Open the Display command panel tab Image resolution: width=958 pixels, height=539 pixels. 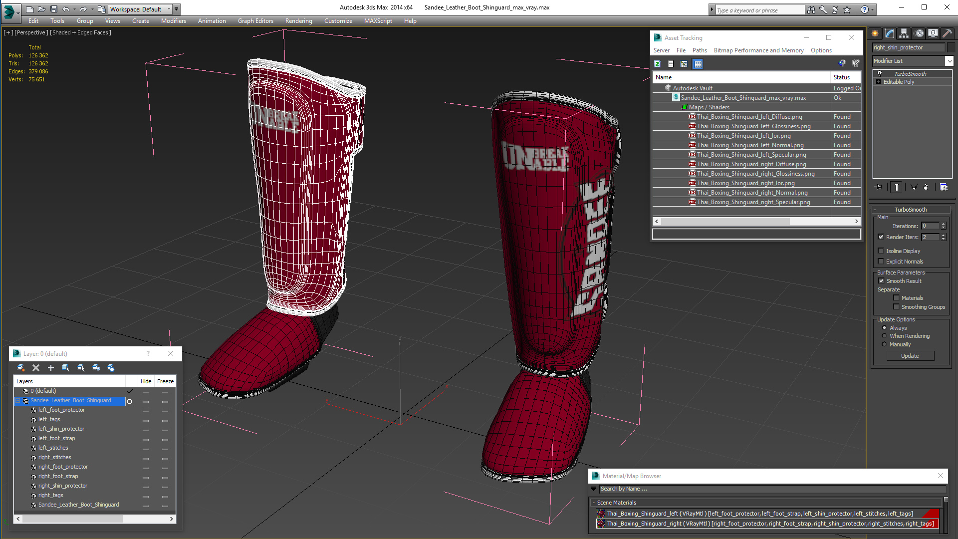pyautogui.click(x=933, y=33)
